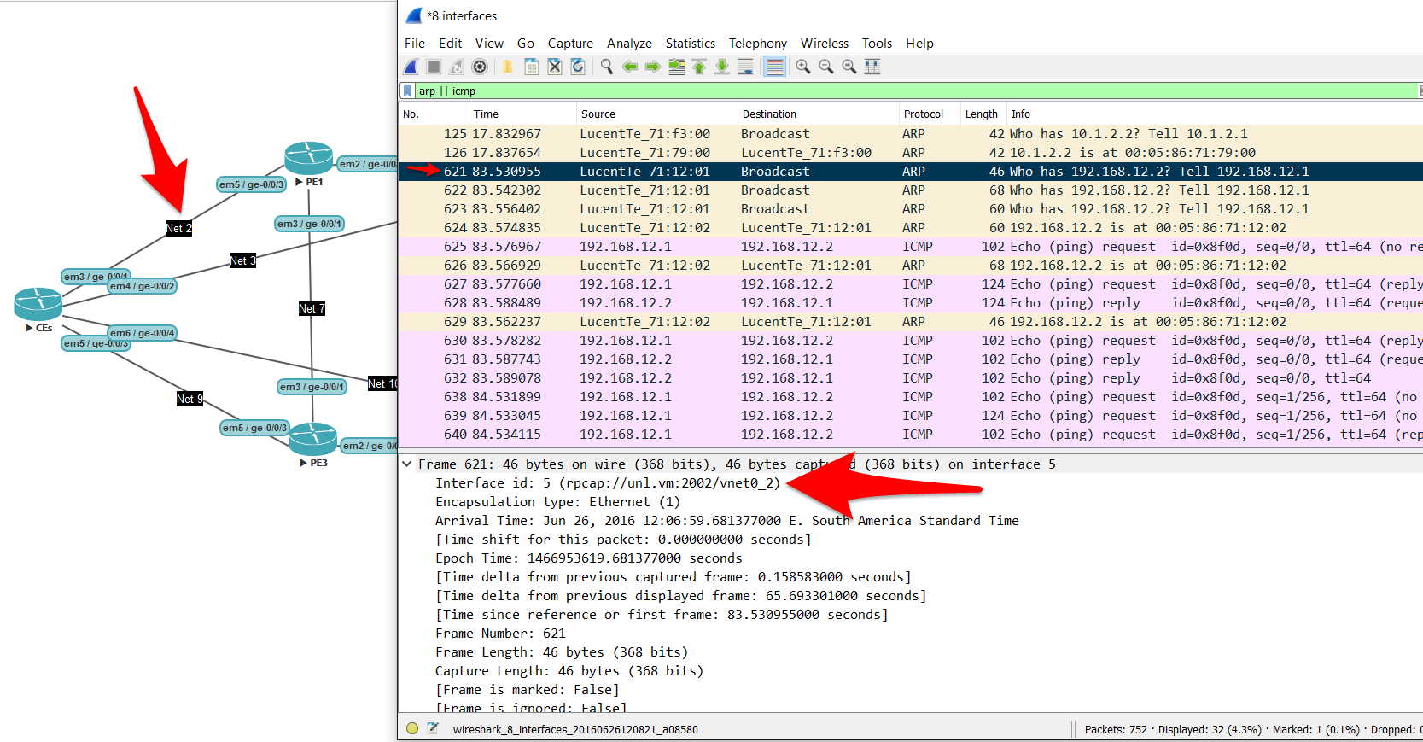The width and height of the screenshot is (1423, 742).
Task: Open the Analyze menu
Action: point(629,44)
